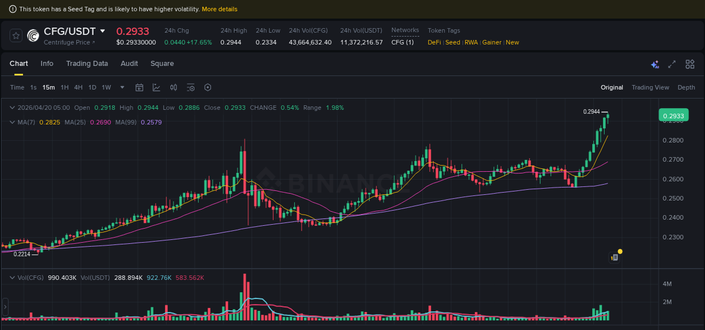
Task: Collapse the MA indicators row
Action: (12, 122)
